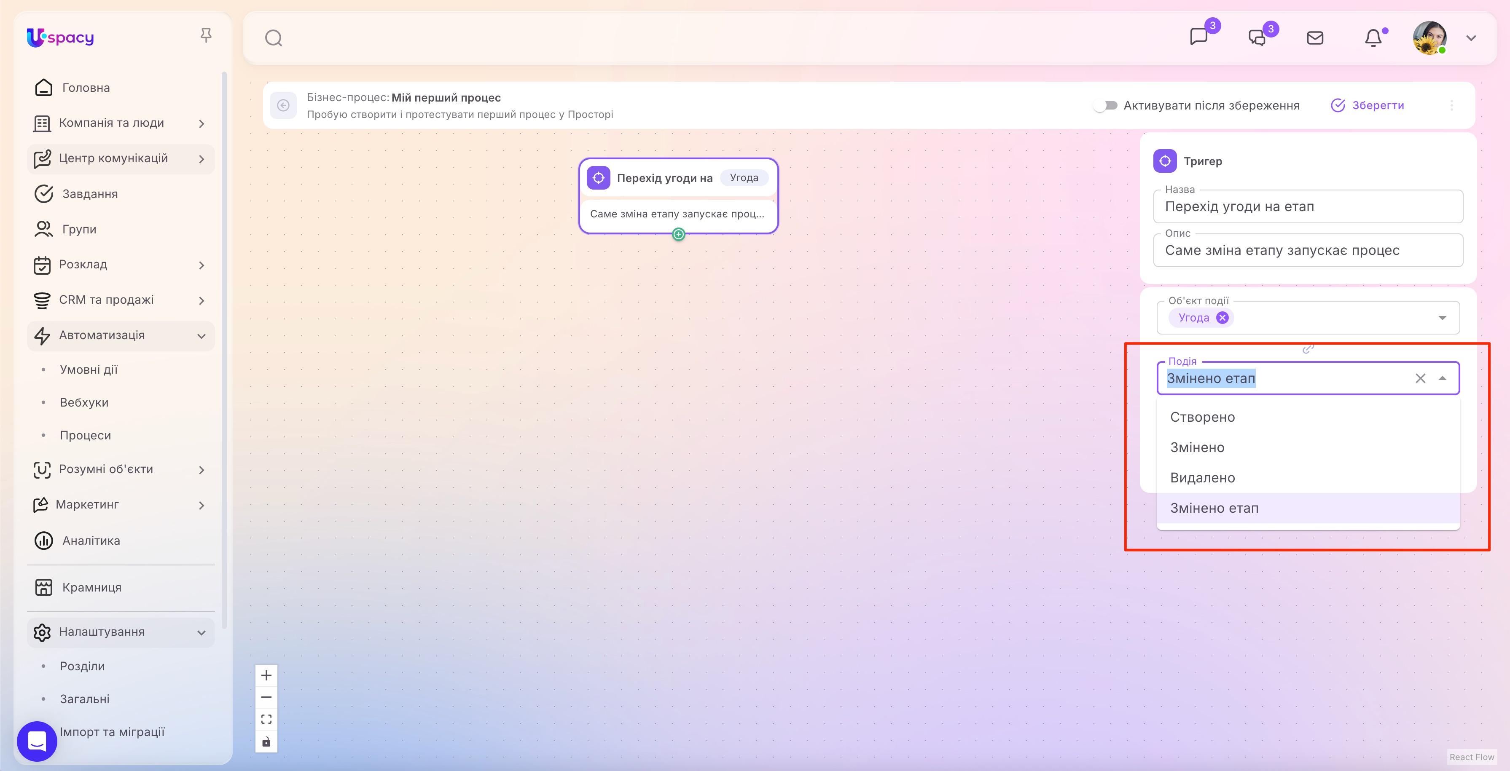Screen dimensions: 1510x771
Task: Open the Об'єкт події dropdown
Action: point(1442,317)
